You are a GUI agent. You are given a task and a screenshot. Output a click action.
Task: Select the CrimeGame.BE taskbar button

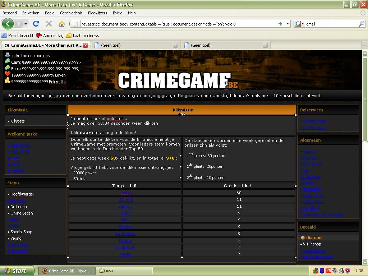66,271
